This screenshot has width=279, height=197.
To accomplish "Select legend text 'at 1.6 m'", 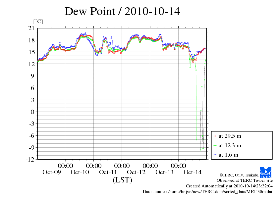I will [228, 155].
